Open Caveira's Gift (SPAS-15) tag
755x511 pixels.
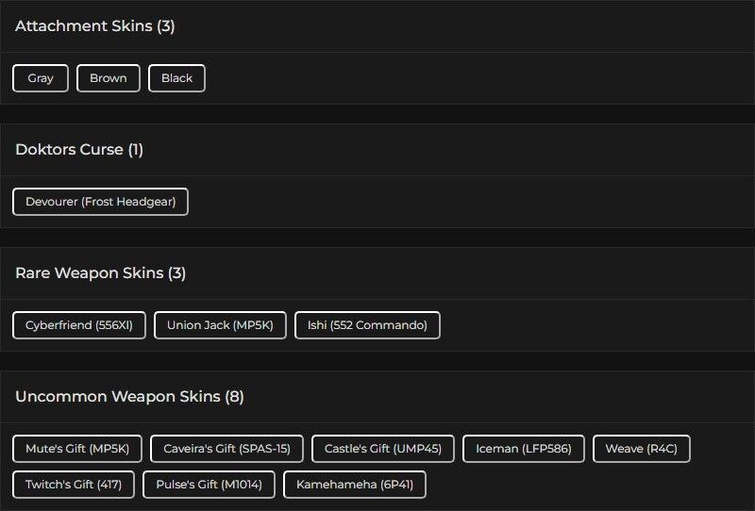pyautogui.click(x=226, y=449)
